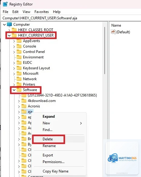This screenshot has height=177, width=141.
Task: Click the Printers folder icon
Action: (x=19, y=84)
